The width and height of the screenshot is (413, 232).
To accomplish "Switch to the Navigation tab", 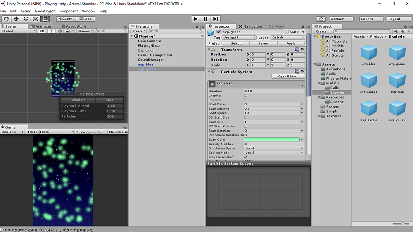I will (251, 26).
